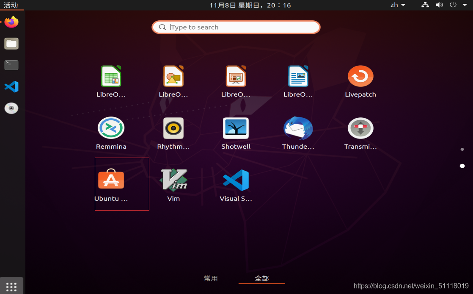473x294 pixels.
Task: Open Files manager from the dock
Action: coord(11,44)
